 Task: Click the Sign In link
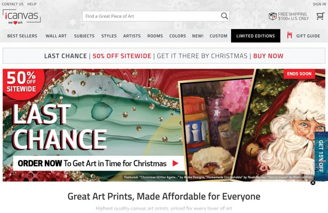(x=319, y=4)
